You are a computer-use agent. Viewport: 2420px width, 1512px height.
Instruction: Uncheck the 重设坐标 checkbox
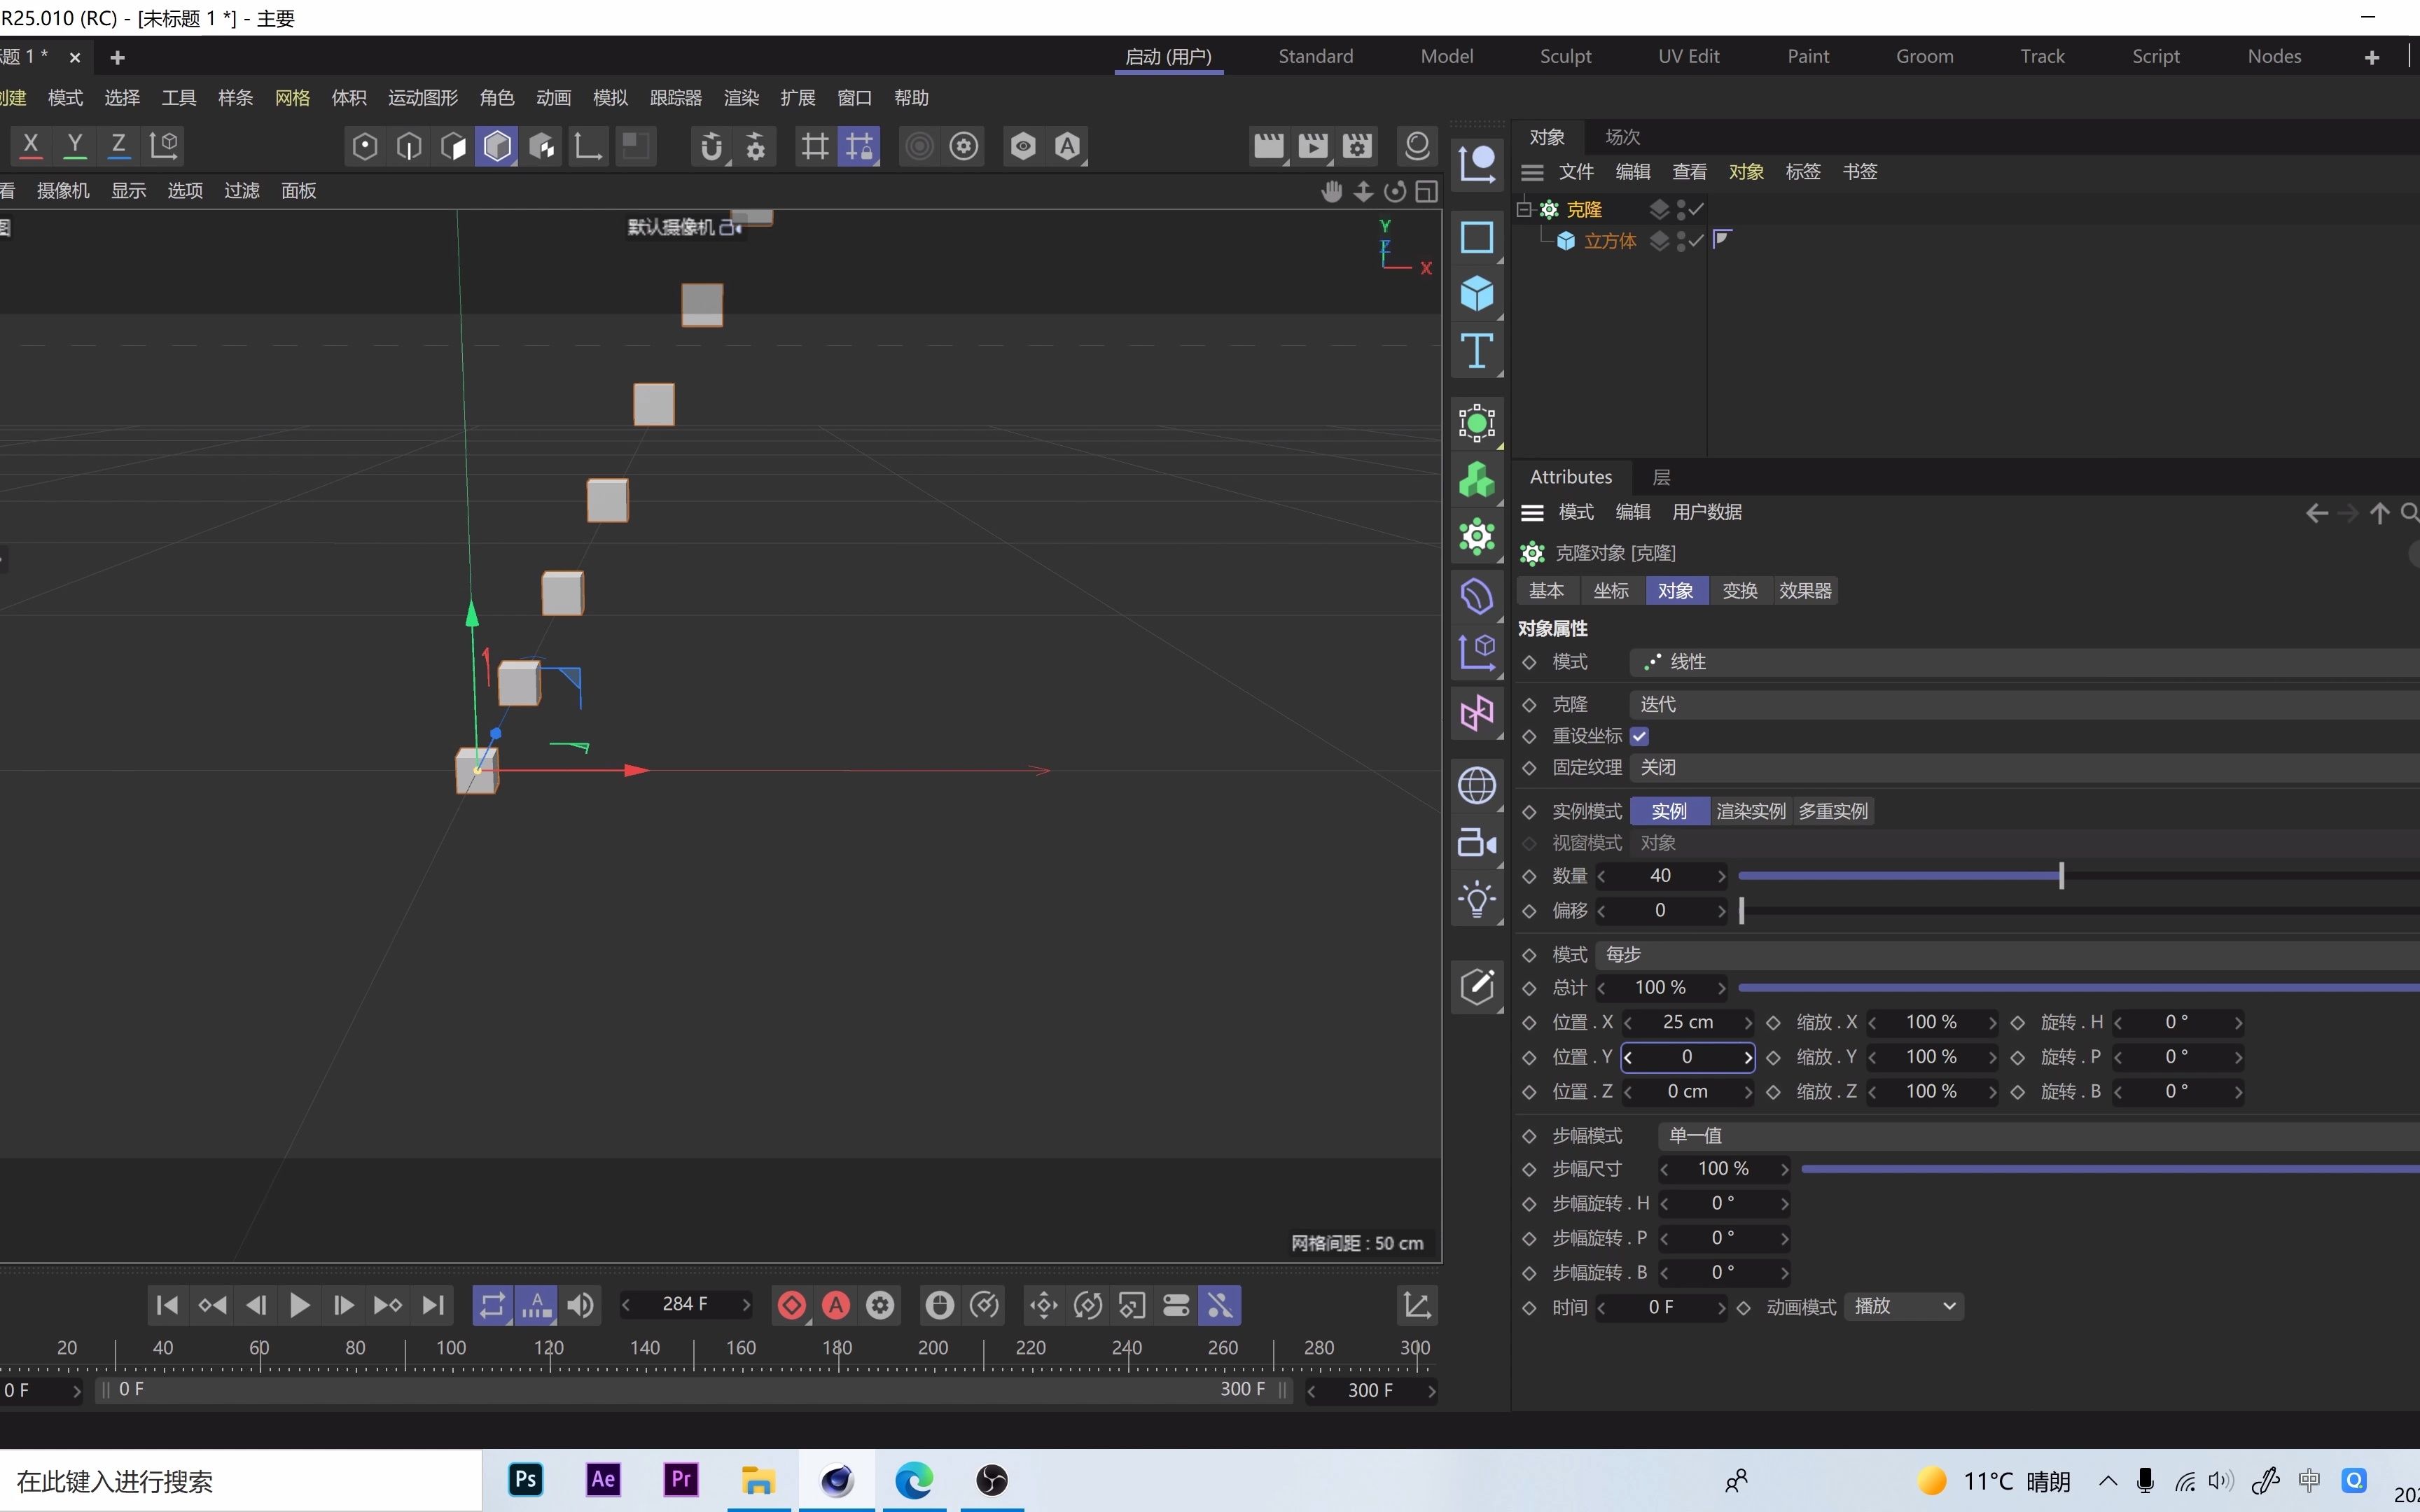point(1639,736)
